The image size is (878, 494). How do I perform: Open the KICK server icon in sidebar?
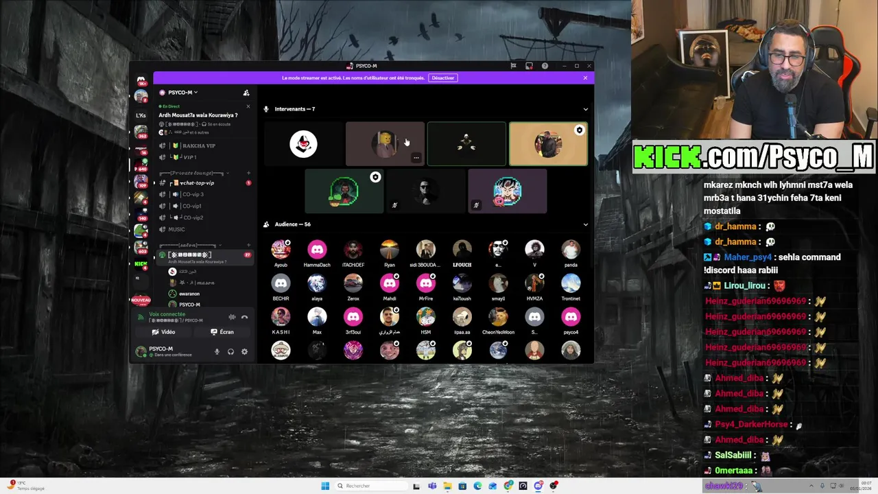click(x=141, y=264)
